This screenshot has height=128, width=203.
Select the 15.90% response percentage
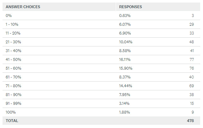pyautogui.click(x=126, y=68)
